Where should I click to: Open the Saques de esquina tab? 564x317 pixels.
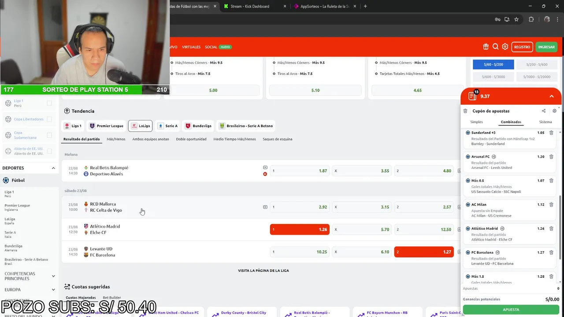(x=278, y=139)
